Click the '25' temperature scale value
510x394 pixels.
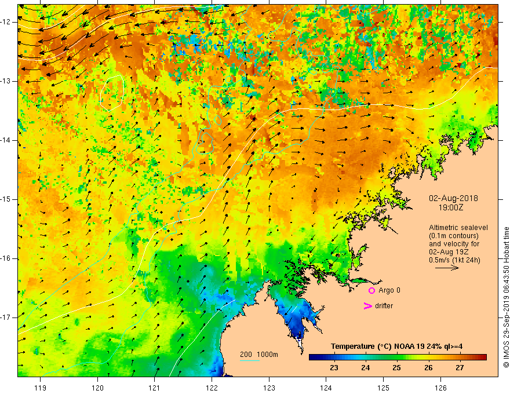(396, 368)
